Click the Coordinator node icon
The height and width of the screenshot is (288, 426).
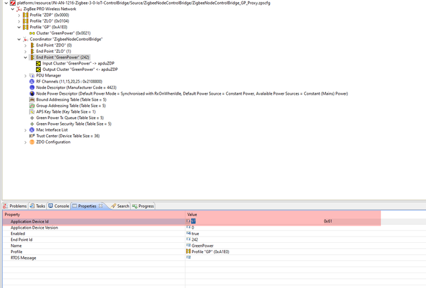tap(26, 39)
